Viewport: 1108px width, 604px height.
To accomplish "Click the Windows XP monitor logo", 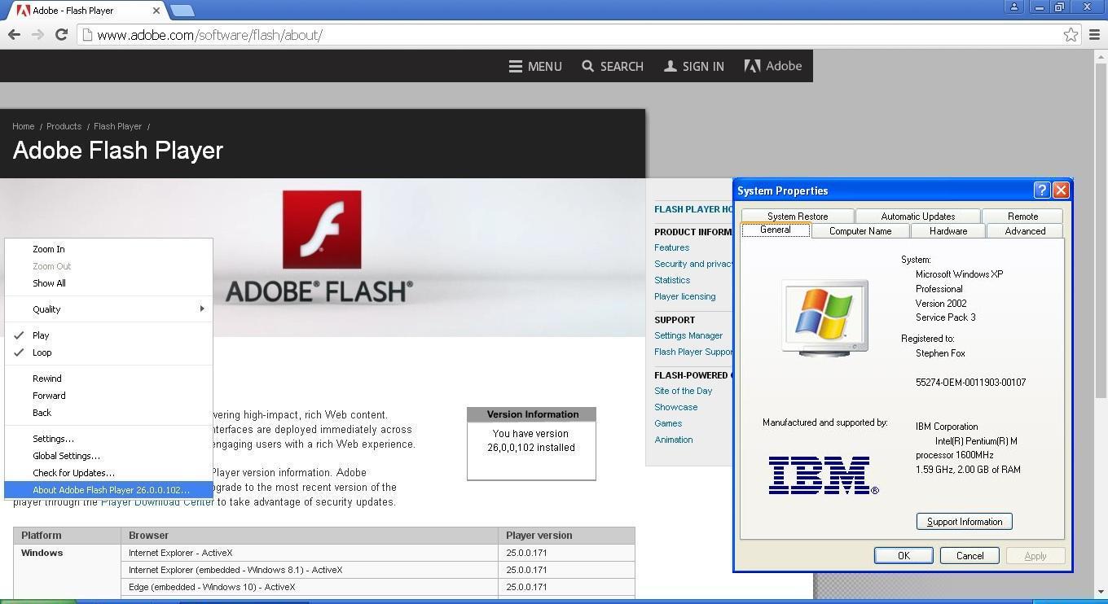I will pos(824,317).
